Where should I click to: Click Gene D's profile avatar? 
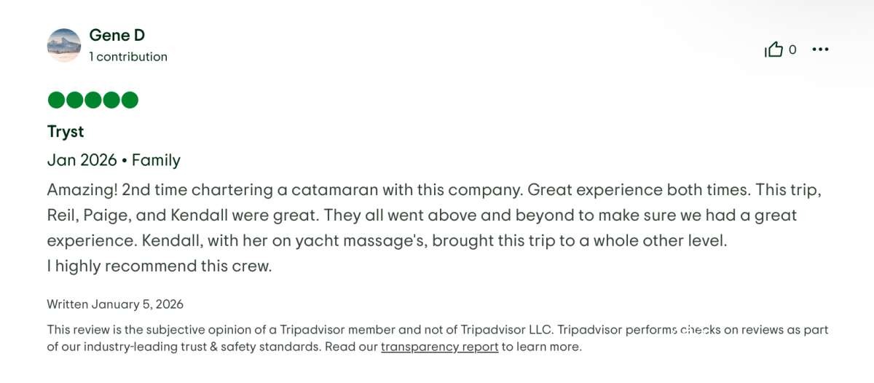(64, 45)
